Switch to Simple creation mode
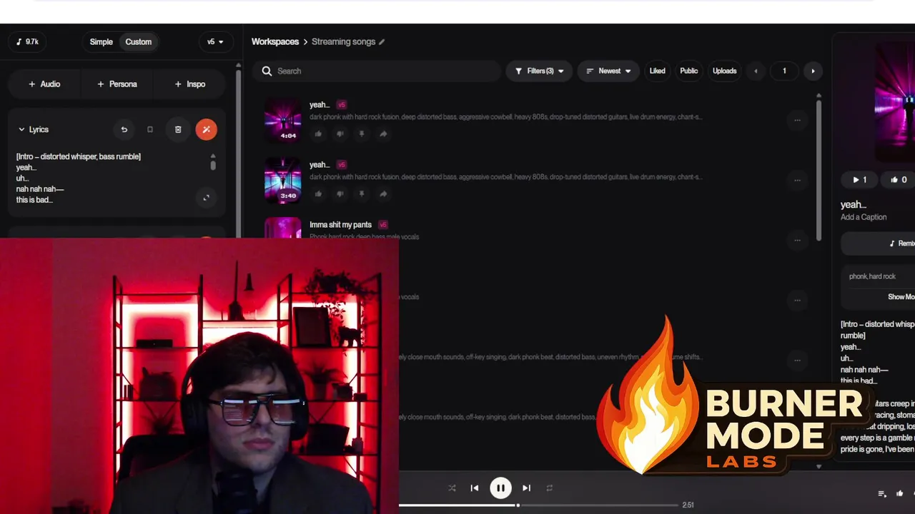The width and height of the screenshot is (915, 514). (102, 41)
